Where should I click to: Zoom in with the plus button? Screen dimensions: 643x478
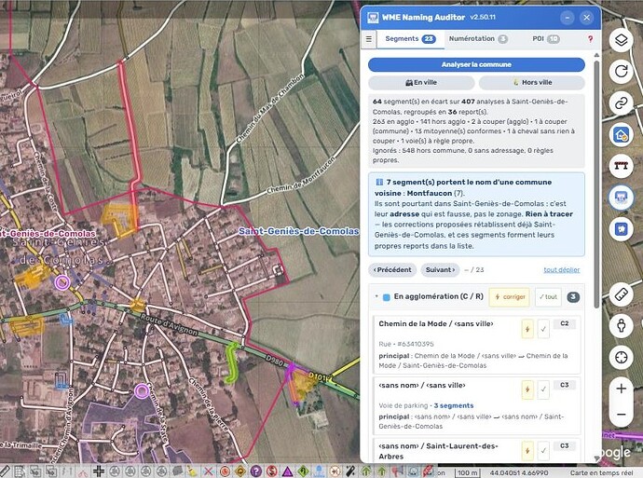point(621,389)
